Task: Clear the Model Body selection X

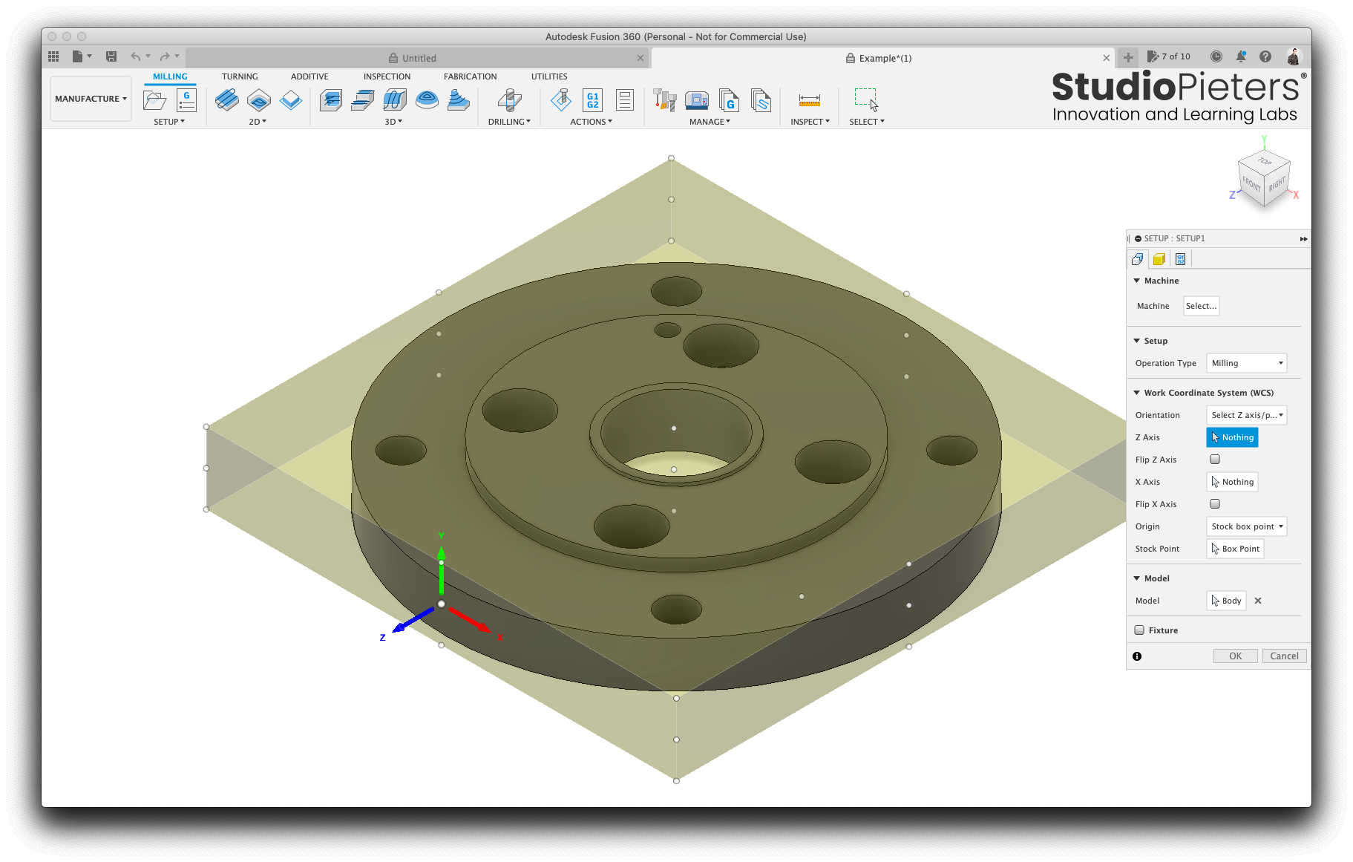Action: point(1258,601)
